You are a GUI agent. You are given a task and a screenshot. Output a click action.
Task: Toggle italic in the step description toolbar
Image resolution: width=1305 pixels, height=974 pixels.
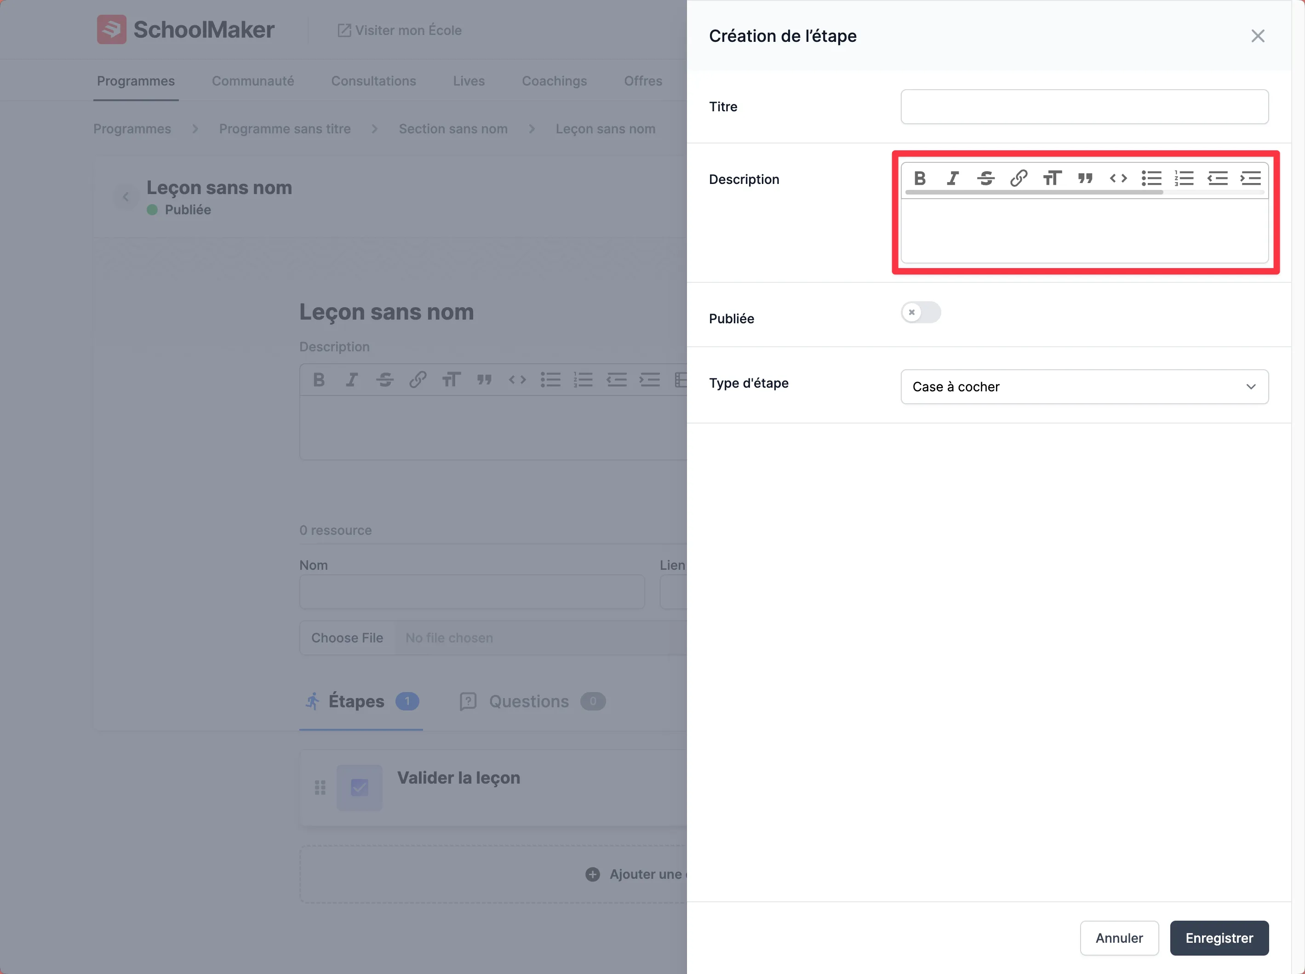952,178
